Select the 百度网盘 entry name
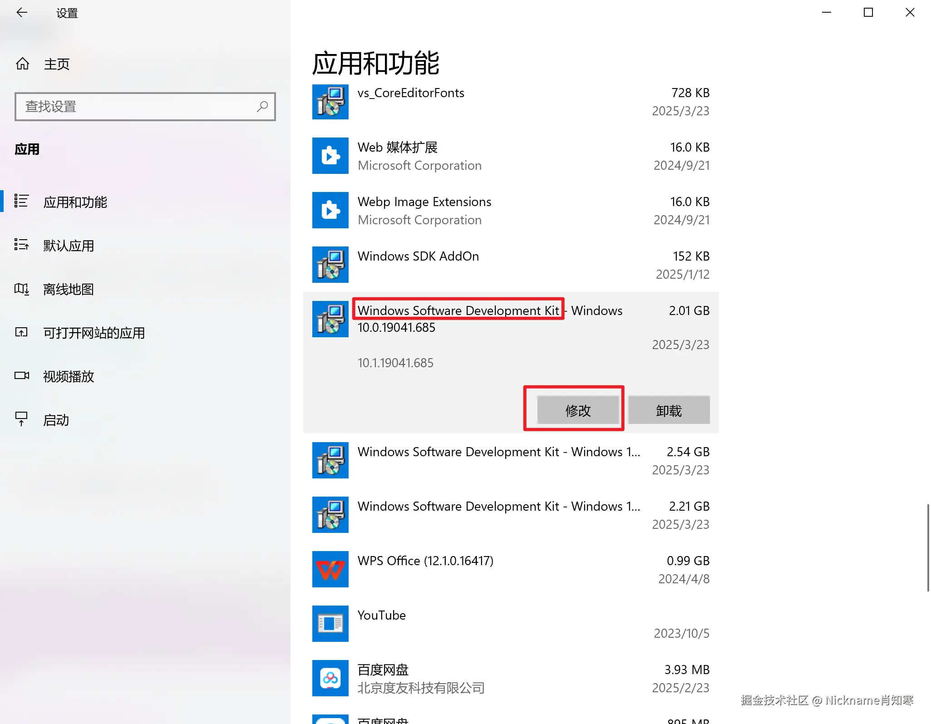Image resolution: width=931 pixels, height=724 pixels. pyautogui.click(x=383, y=670)
